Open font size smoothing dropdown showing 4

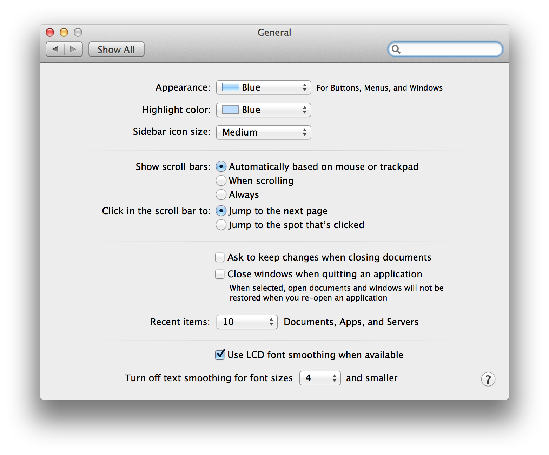point(320,378)
